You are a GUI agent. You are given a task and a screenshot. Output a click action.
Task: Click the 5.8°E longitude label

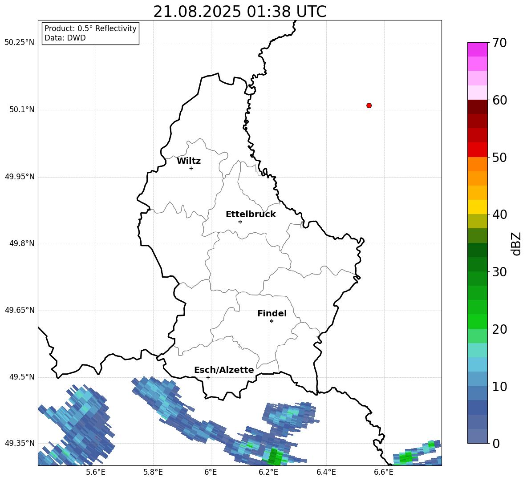coord(153,472)
